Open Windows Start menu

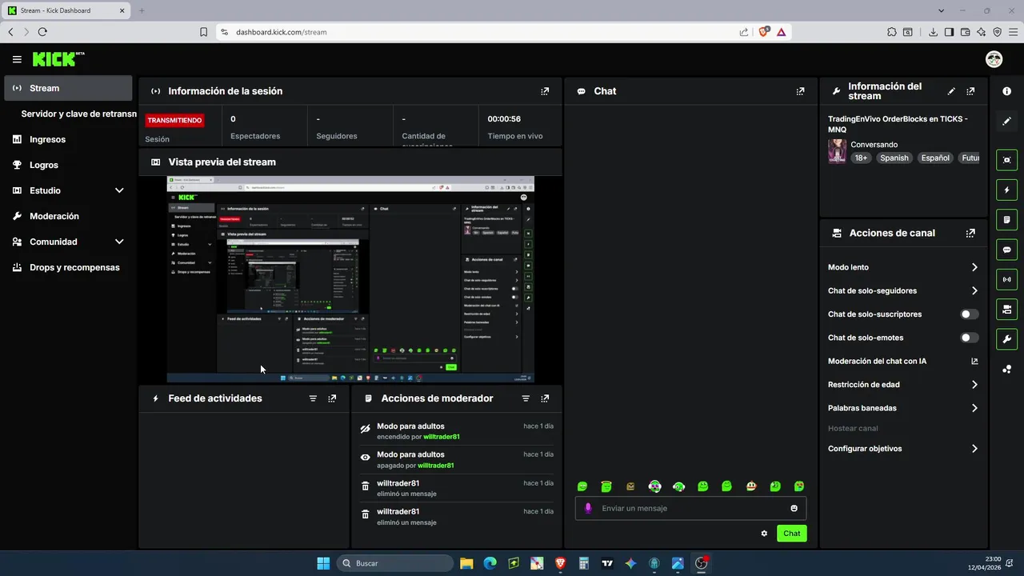pyautogui.click(x=323, y=563)
